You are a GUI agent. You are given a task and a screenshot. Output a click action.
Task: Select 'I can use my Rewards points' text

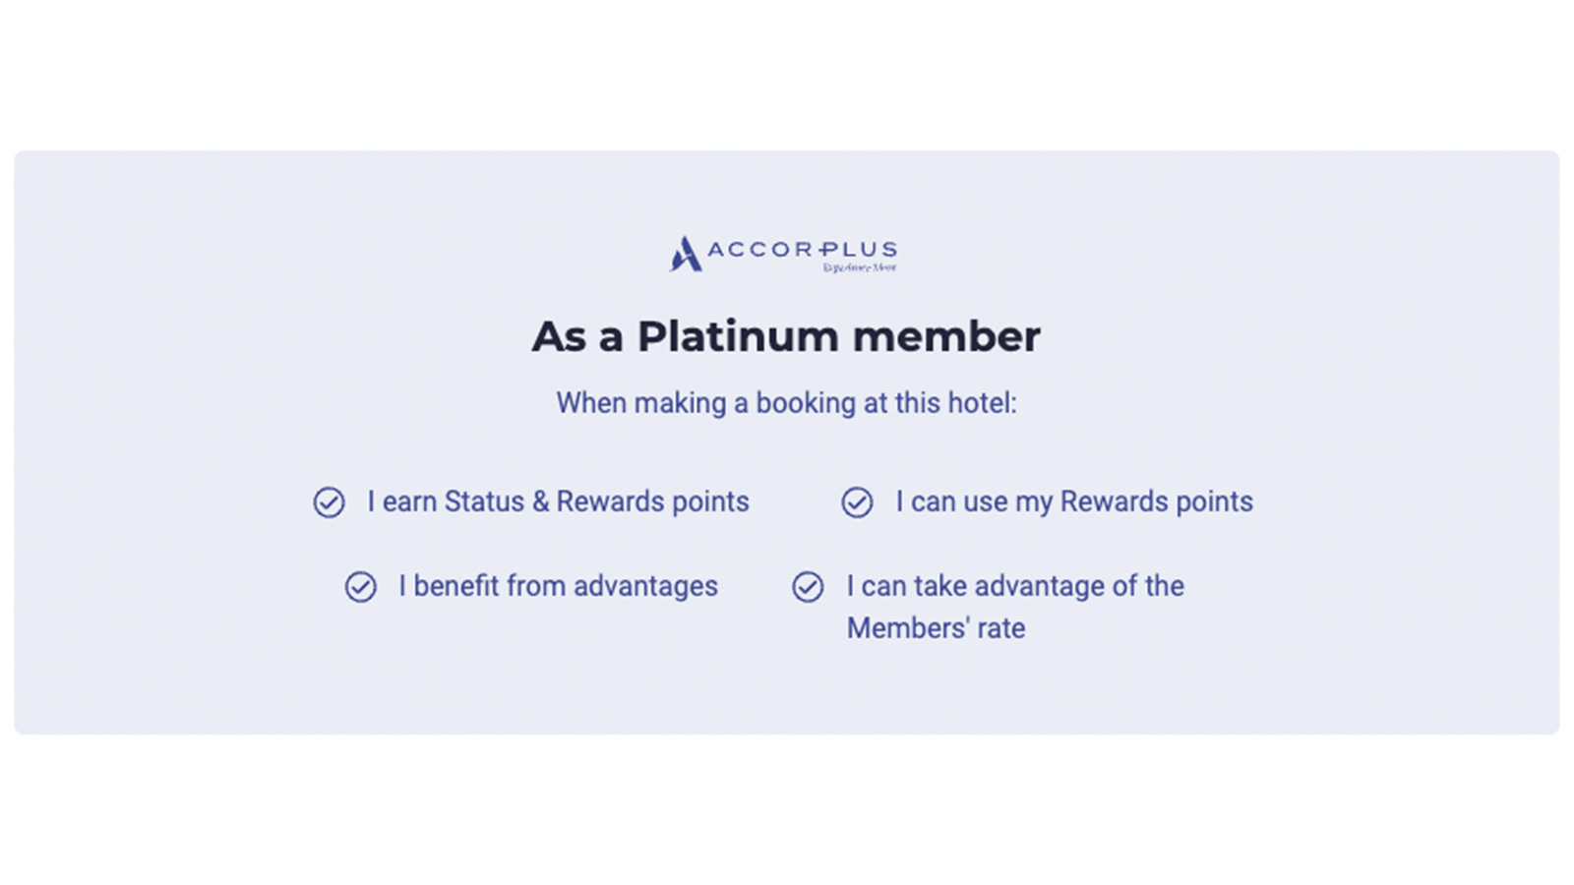pyautogui.click(x=1074, y=501)
